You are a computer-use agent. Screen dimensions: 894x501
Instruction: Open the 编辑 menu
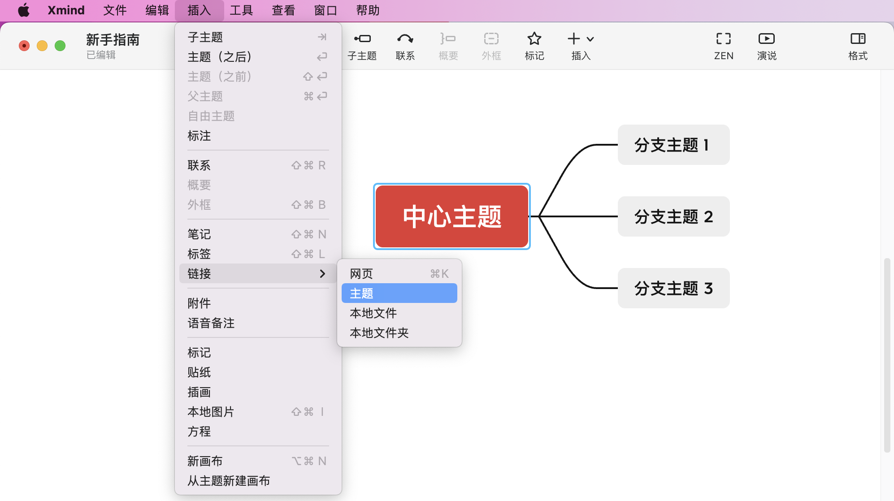(x=157, y=10)
